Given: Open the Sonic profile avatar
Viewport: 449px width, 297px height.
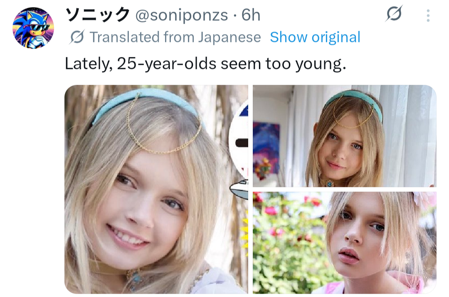Looking at the screenshot, I should coord(33,28).
